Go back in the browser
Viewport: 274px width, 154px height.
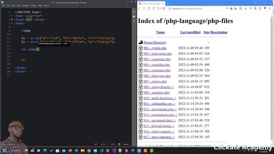[140, 9]
